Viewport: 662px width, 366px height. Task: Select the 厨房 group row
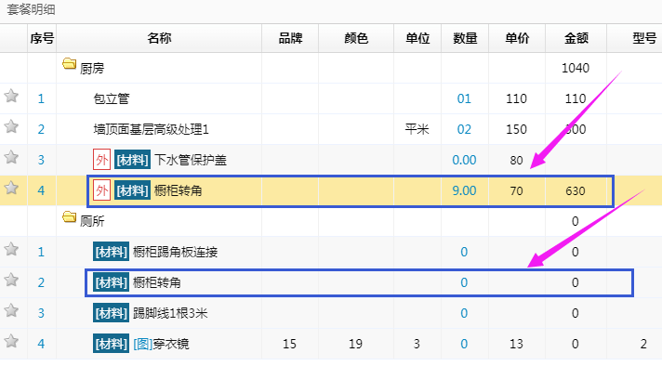(331, 68)
